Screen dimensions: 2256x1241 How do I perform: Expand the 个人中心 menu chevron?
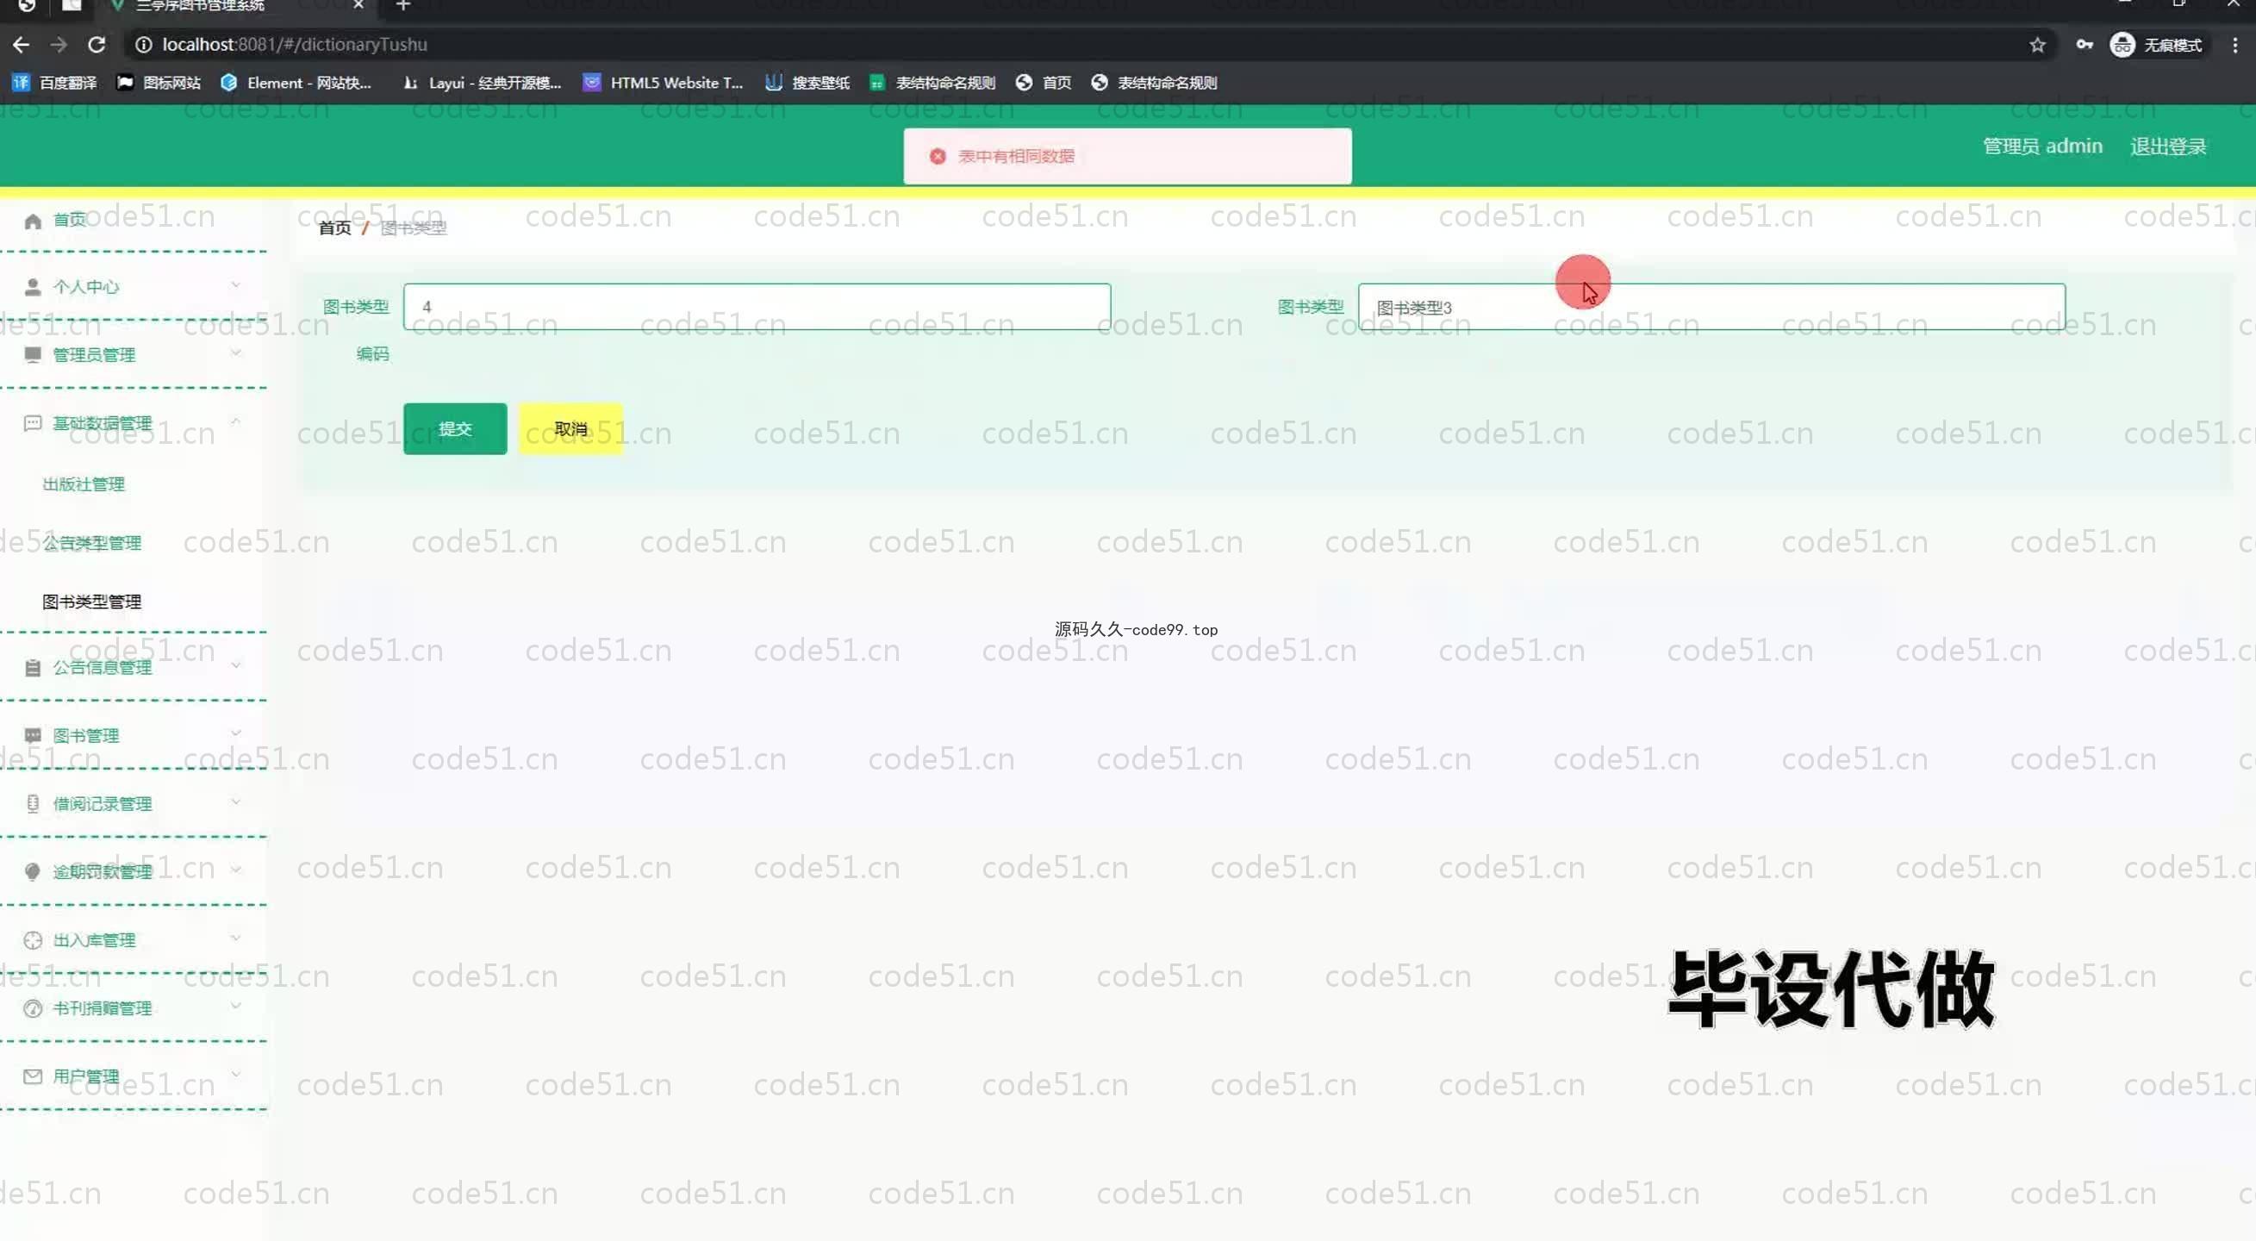tap(235, 285)
